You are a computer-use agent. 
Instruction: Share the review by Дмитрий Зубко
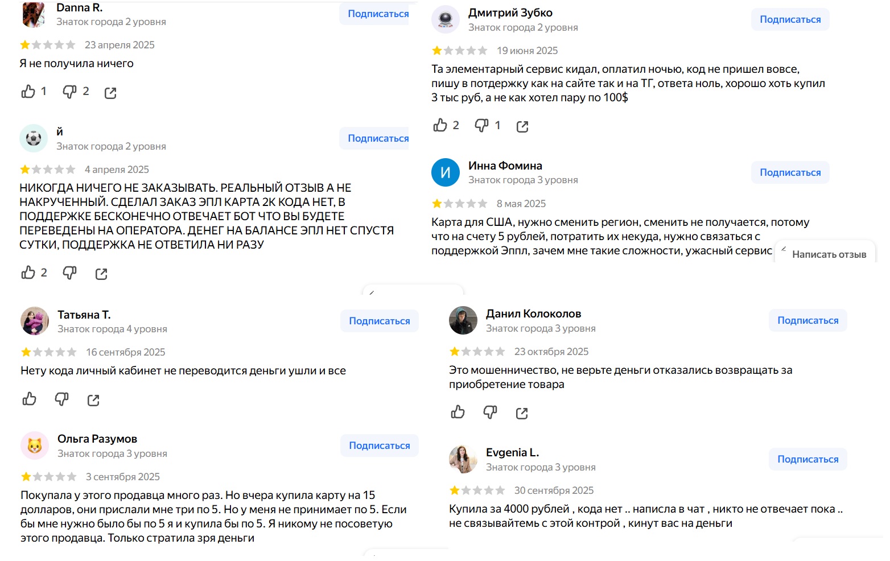522,126
